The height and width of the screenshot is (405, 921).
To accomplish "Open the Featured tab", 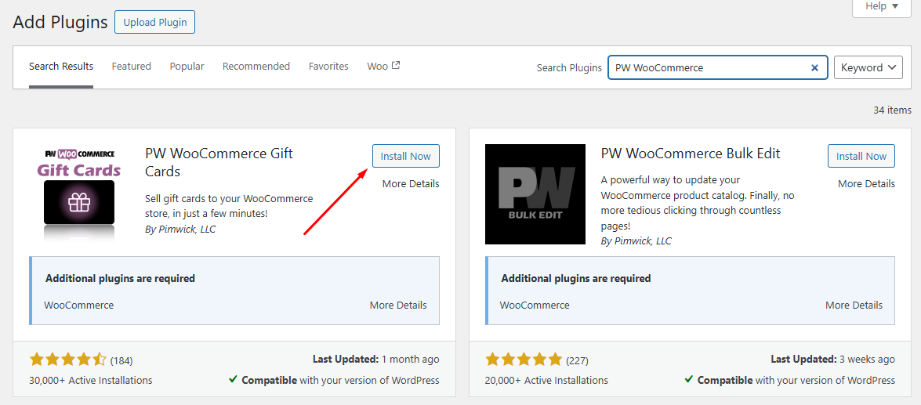I will (x=132, y=67).
